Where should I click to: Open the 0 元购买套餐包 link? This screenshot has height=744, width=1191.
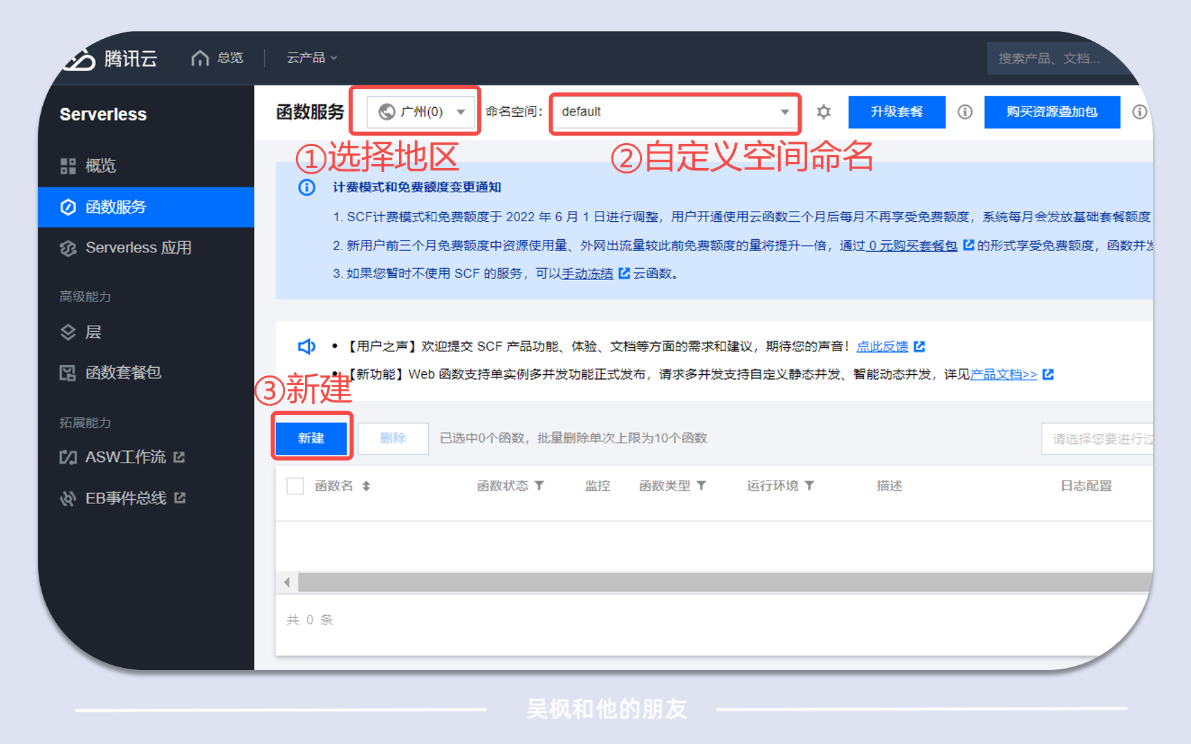pyautogui.click(x=914, y=245)
